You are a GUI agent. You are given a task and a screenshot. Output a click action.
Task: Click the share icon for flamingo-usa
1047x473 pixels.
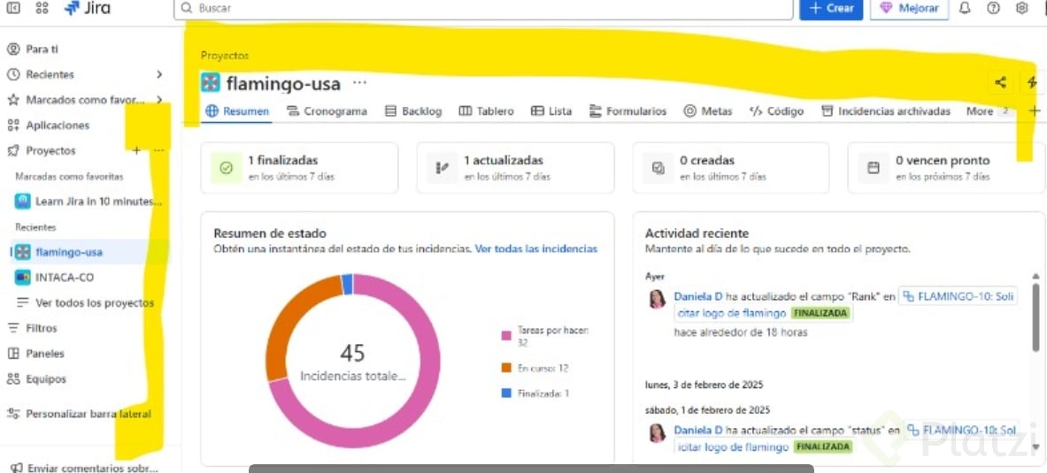pyautogui.click(x=1000, y=83)
